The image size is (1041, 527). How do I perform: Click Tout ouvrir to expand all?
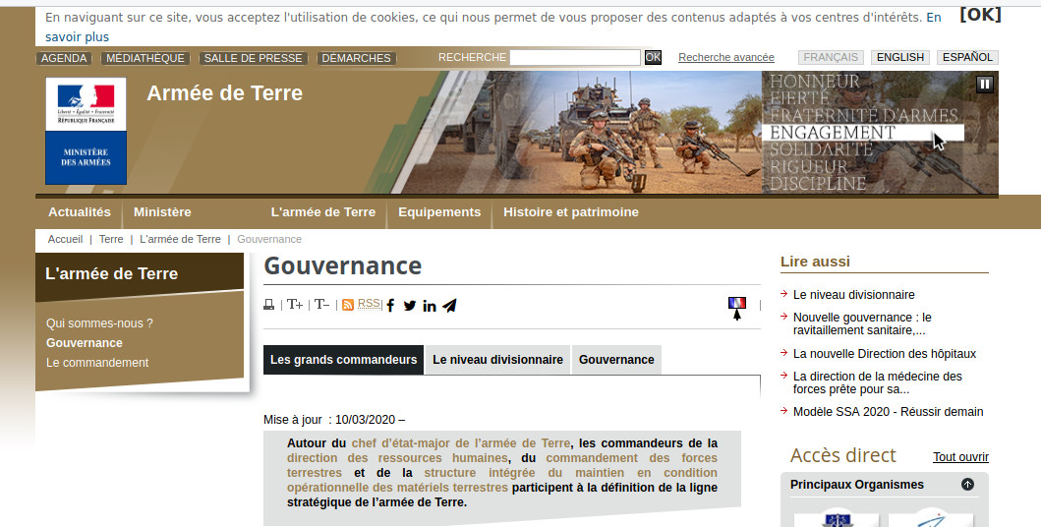960,457
